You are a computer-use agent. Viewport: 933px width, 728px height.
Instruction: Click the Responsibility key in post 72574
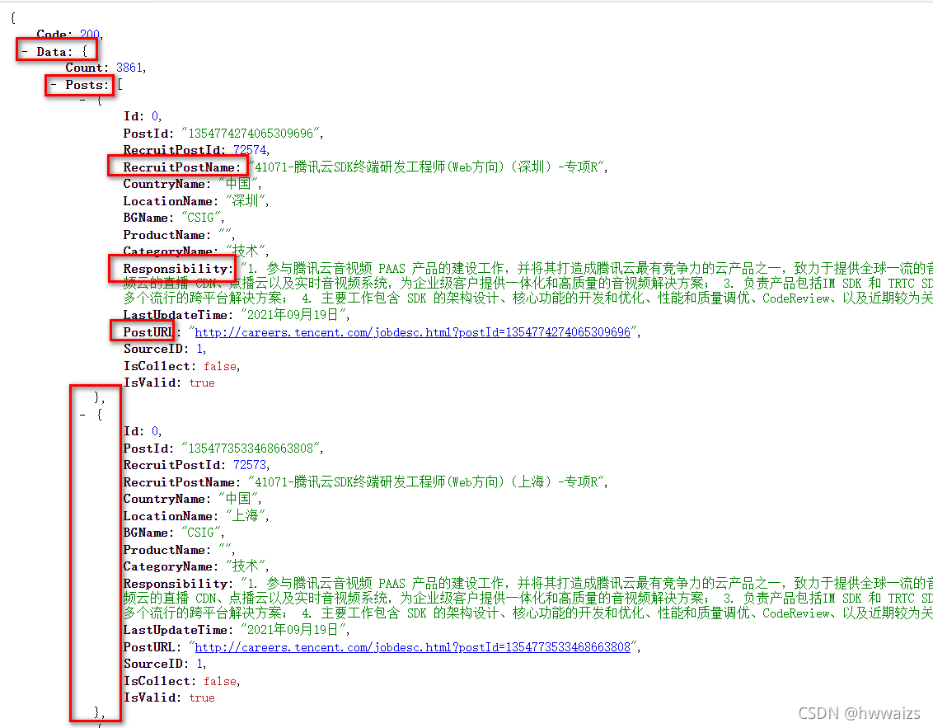pyautogui.click(x=176, y=269)
